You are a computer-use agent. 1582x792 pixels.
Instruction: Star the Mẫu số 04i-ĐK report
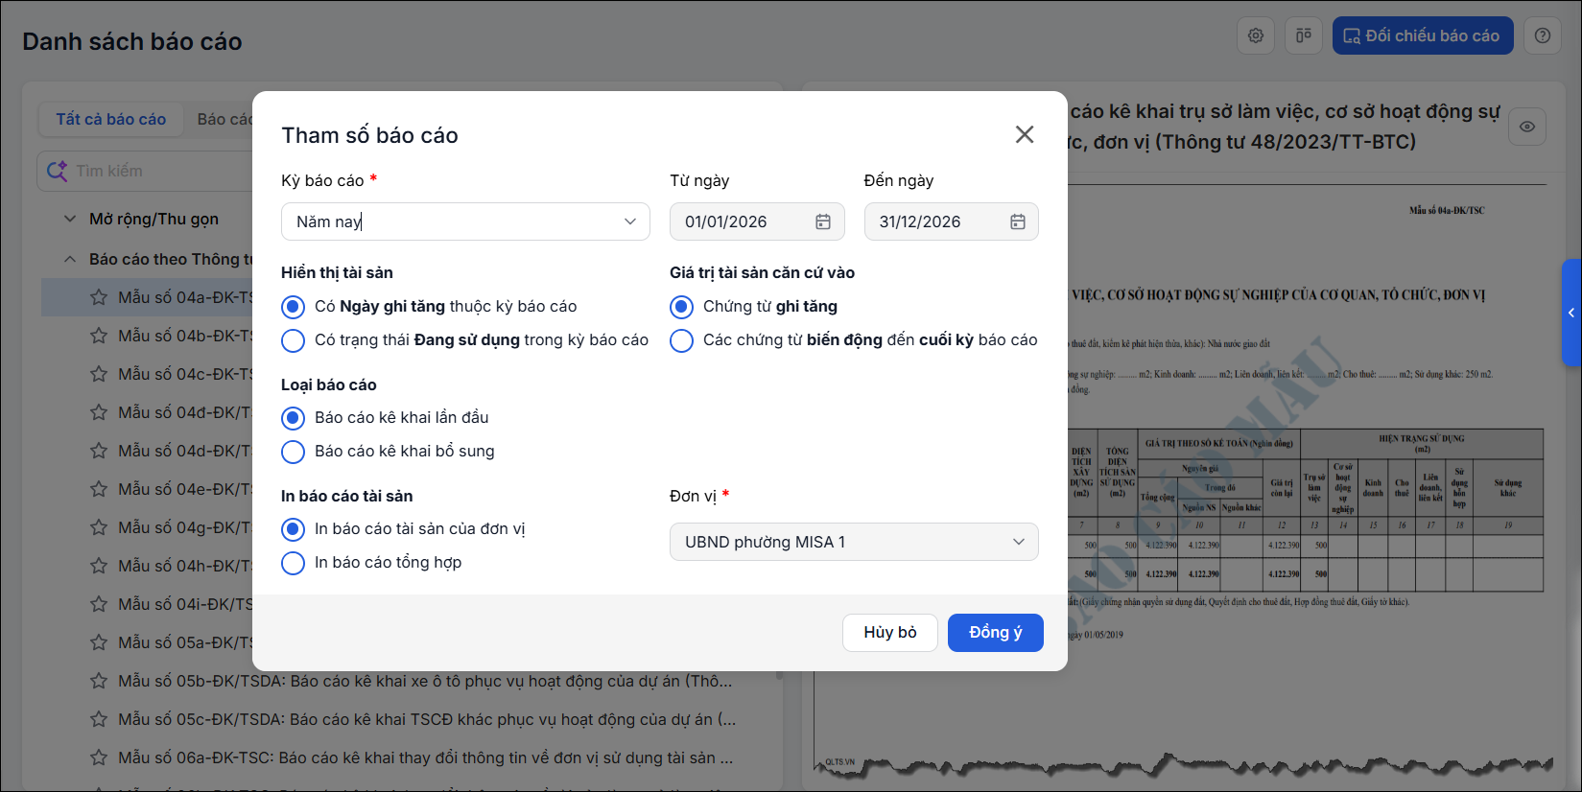[99, 604]
